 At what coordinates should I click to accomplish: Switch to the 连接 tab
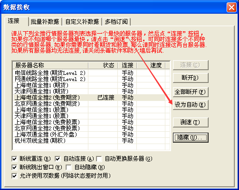pos(17,21)
